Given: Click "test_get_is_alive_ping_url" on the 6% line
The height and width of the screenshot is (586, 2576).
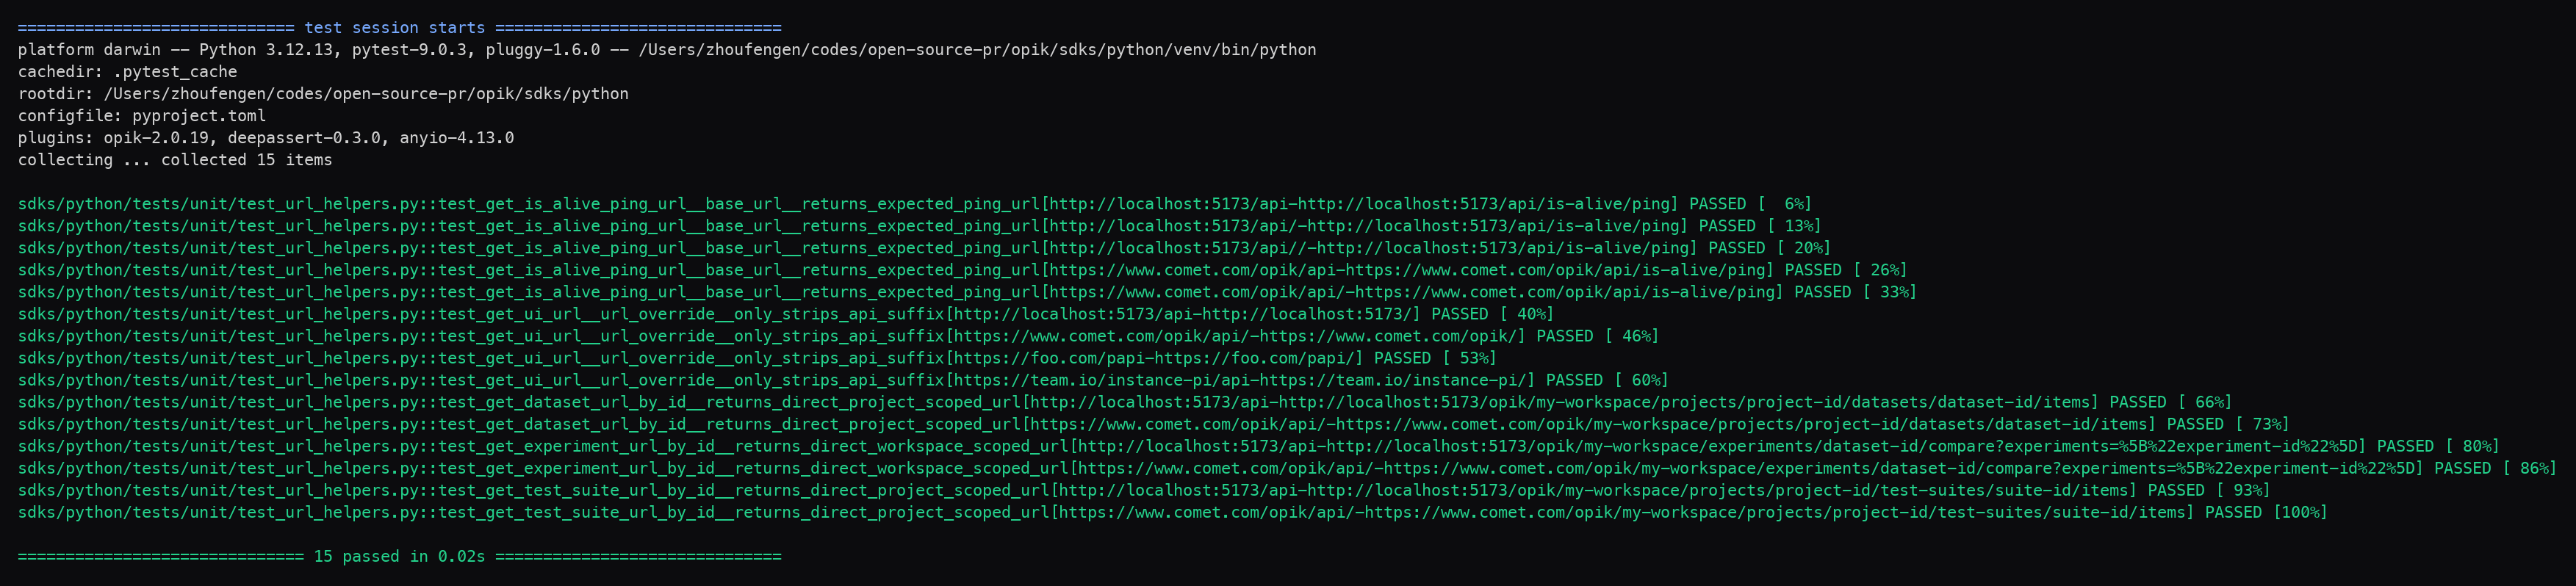Looking at the screenshot, I should point(563,204).
